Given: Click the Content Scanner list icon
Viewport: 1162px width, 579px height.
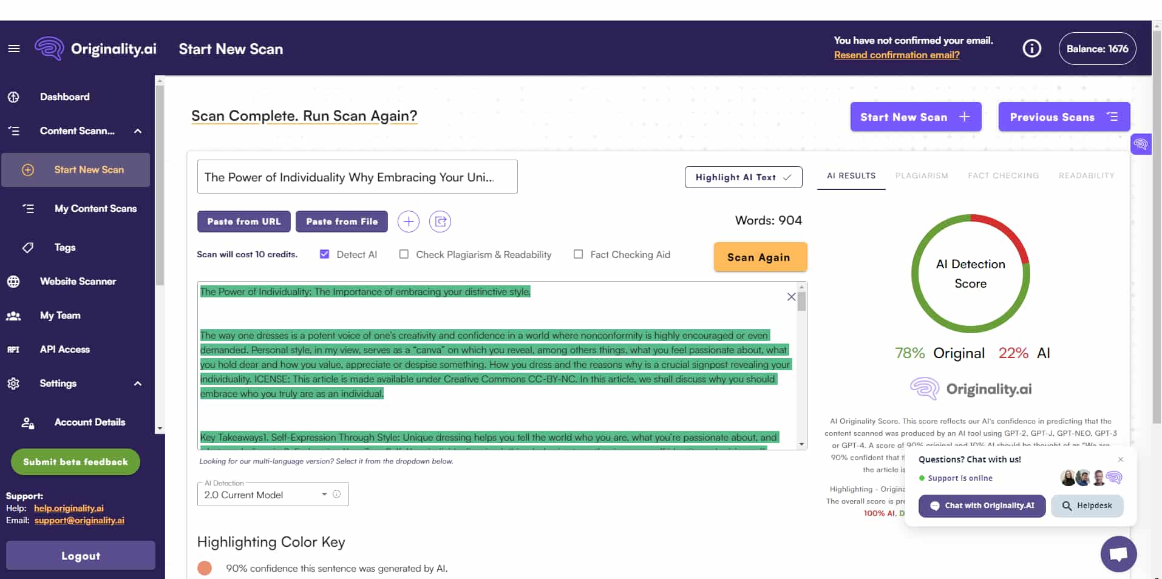Looking at the screenshot, I should click(x=13, y=131).
